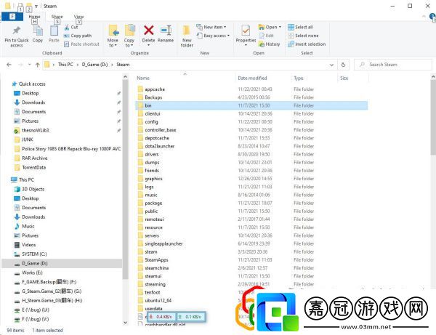Click the Edit ribbon item
Screen dimensions: 436x335
click(267, 36)
